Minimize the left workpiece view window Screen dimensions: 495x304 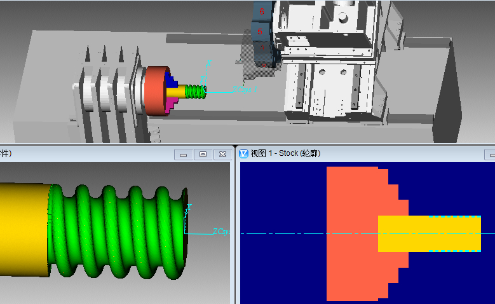click(x=183, y=154)
